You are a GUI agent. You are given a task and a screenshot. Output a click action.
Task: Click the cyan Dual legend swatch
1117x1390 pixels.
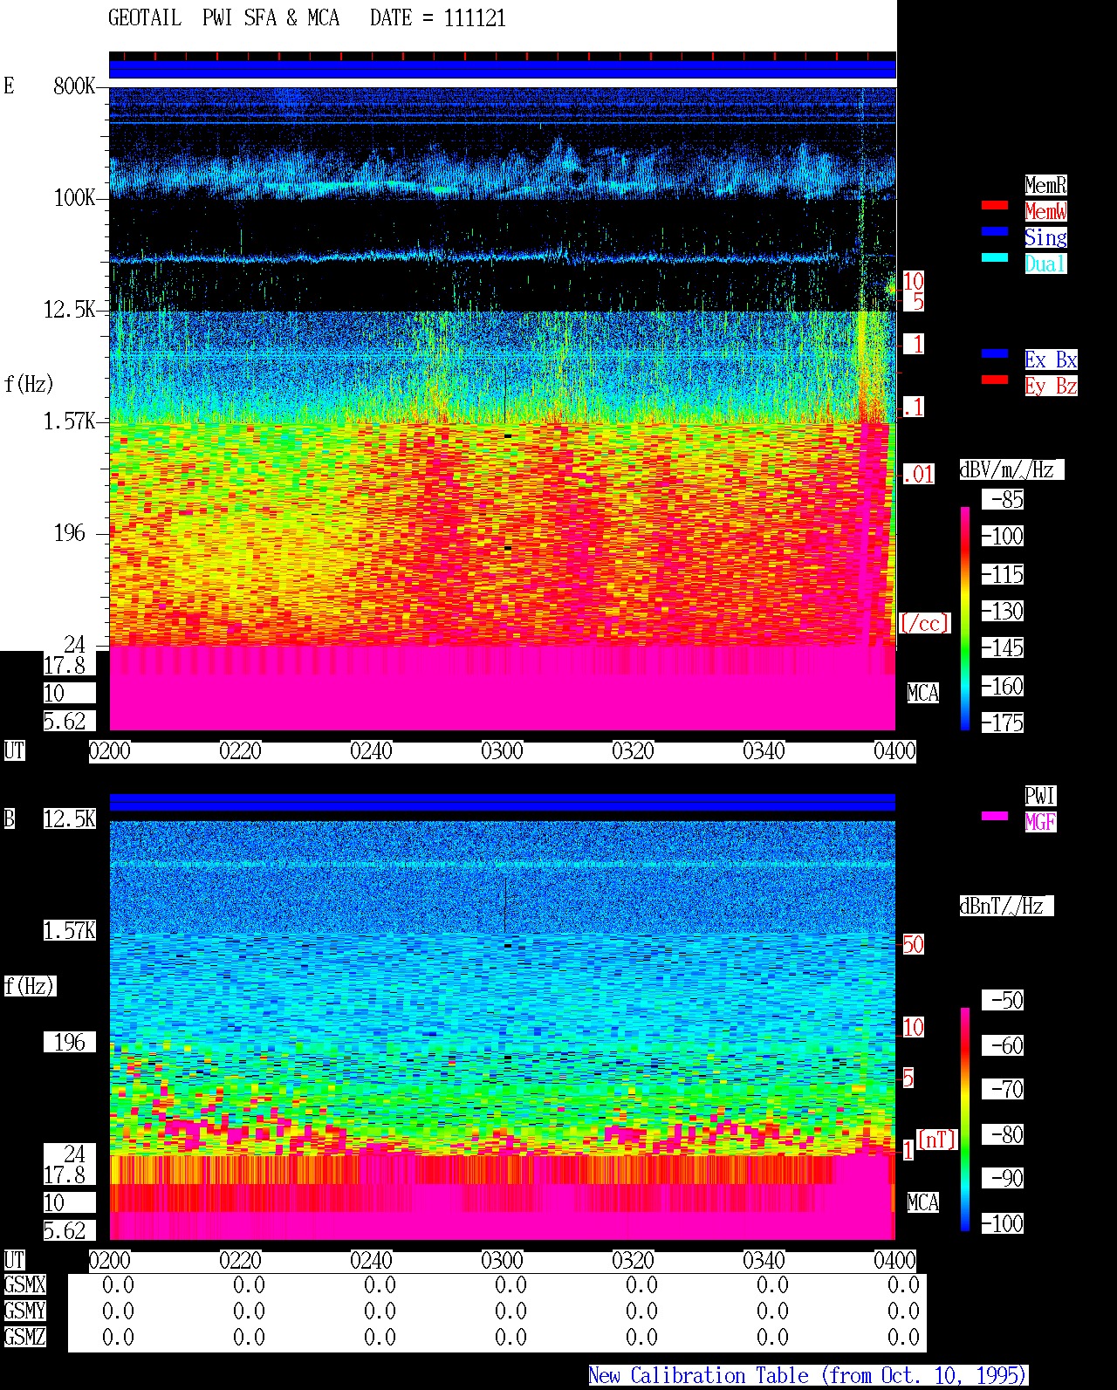click(995, 258)
